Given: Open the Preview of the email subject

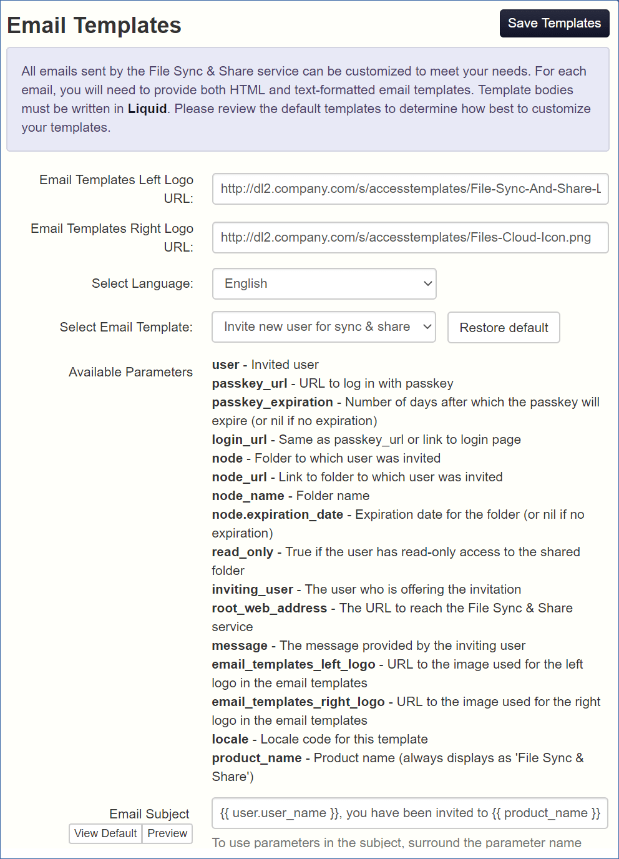Looking at the screenshot, I should pyautogui.click(x=167, y=833).
